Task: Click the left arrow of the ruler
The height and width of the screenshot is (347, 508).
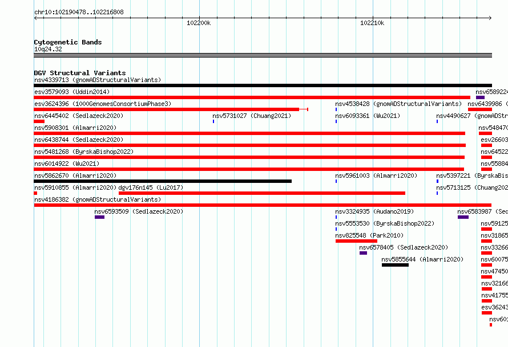Action: click(35, 18)
